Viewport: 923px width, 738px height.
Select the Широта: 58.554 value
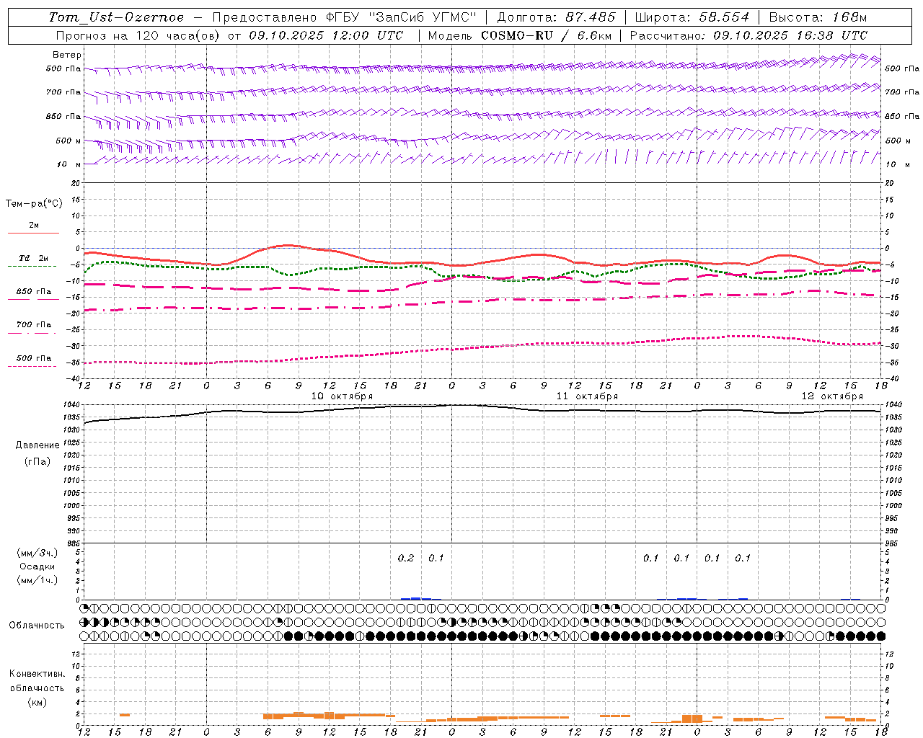tap(692, 17)
